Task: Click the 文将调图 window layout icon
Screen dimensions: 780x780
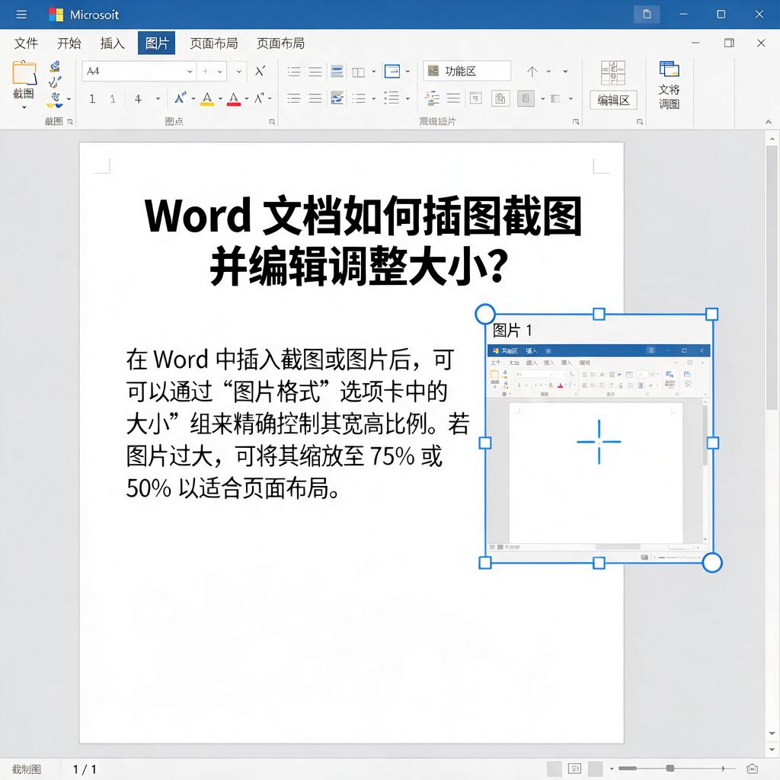Action: click(669, 69)
